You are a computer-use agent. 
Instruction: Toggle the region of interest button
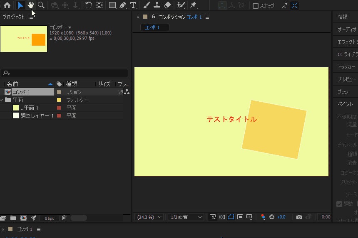pyautogui.click(x=240, y=217)
